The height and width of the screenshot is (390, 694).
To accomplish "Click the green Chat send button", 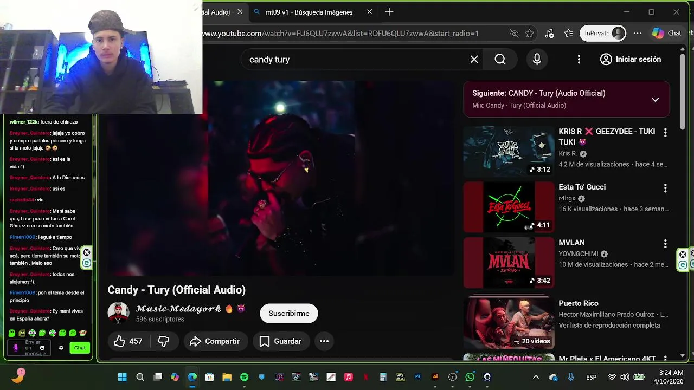I will pyautogui.click(x=80, y=348).
